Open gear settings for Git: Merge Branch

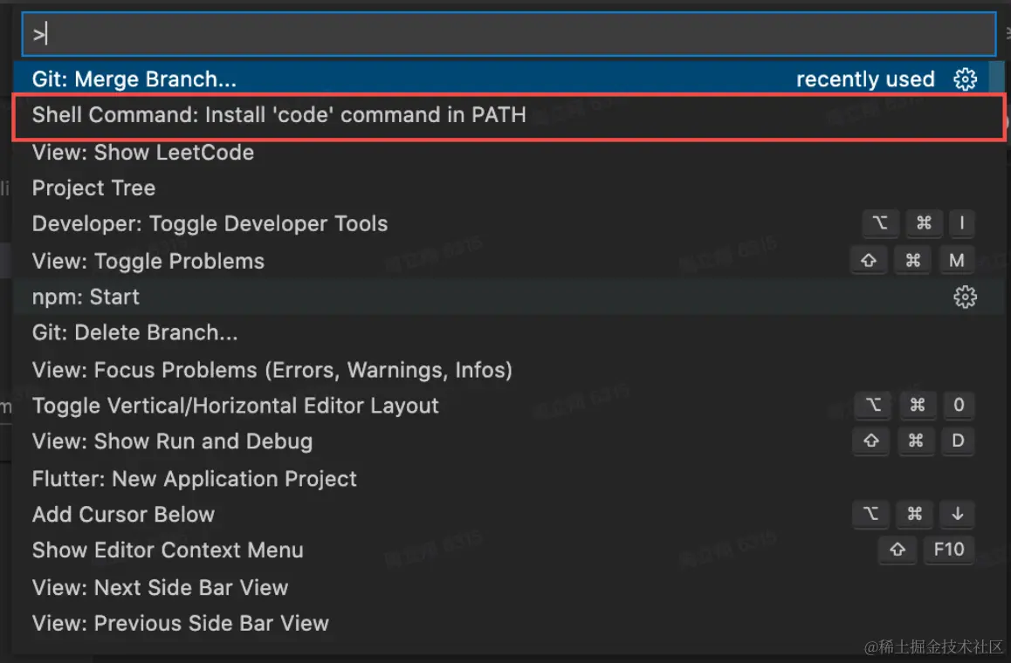tap(965, 79)
